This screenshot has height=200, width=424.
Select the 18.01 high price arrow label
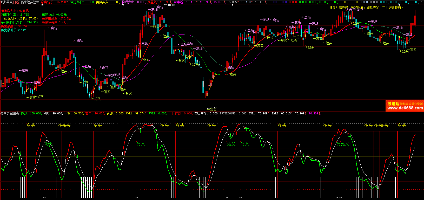click(x=170, y=5)
